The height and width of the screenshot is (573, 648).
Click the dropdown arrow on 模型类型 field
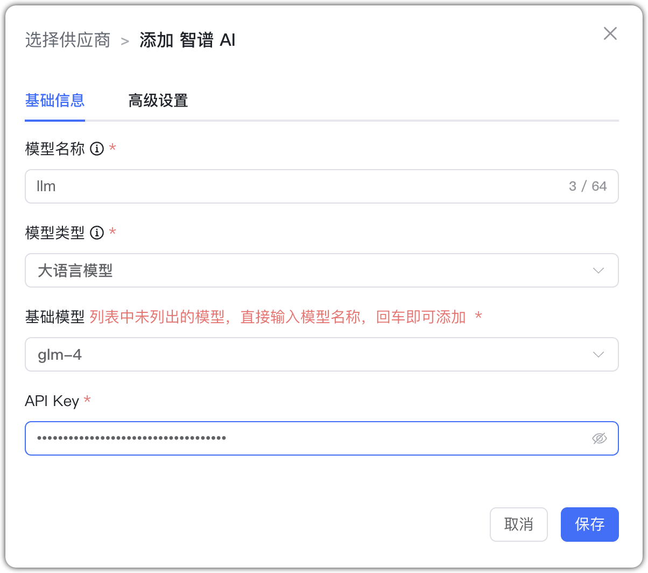[x=598, y=271]
